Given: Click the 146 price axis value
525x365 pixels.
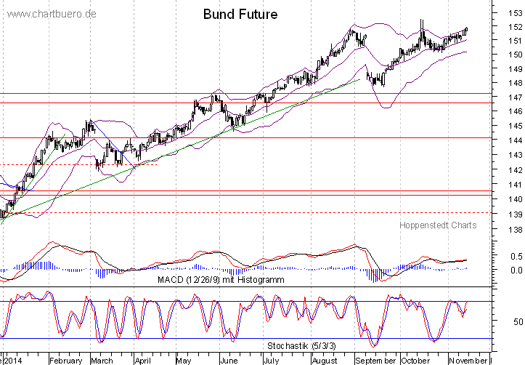Looking at the screenshot, I should [x=516, y=111].
